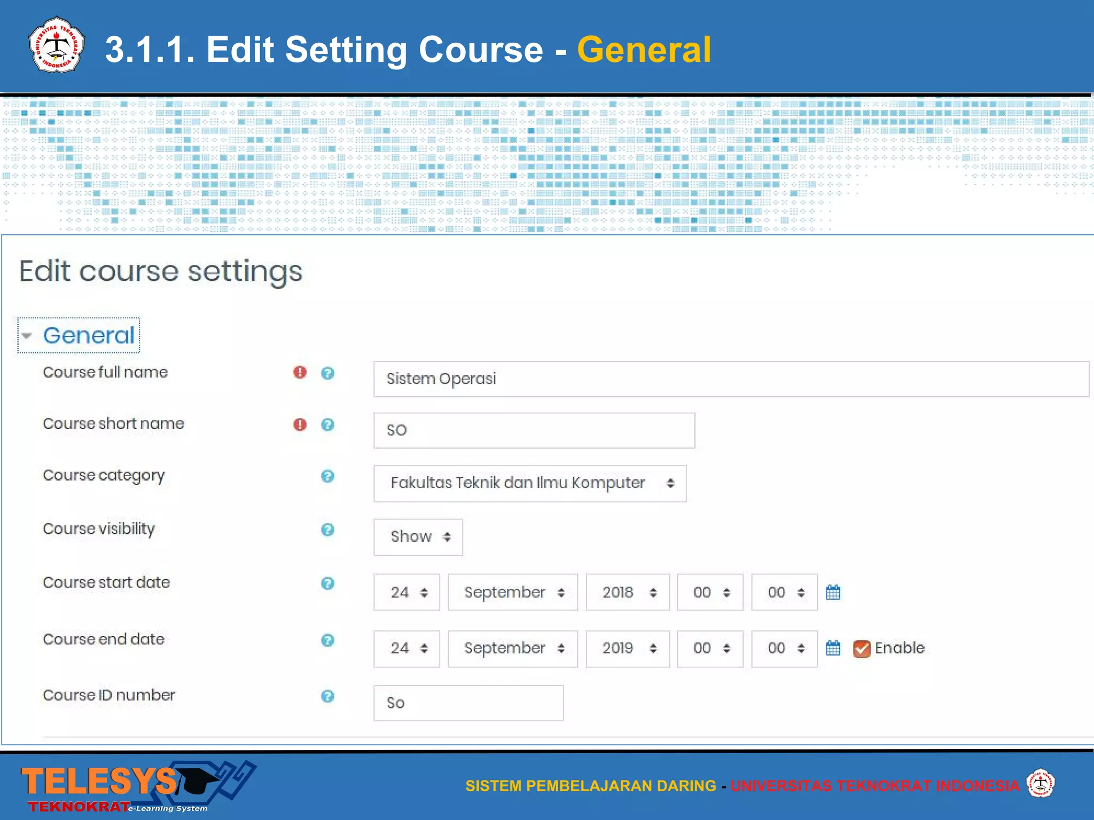1094x820 pixels.
Task: Click Course ID number field
Action: [x=468, y=703]
